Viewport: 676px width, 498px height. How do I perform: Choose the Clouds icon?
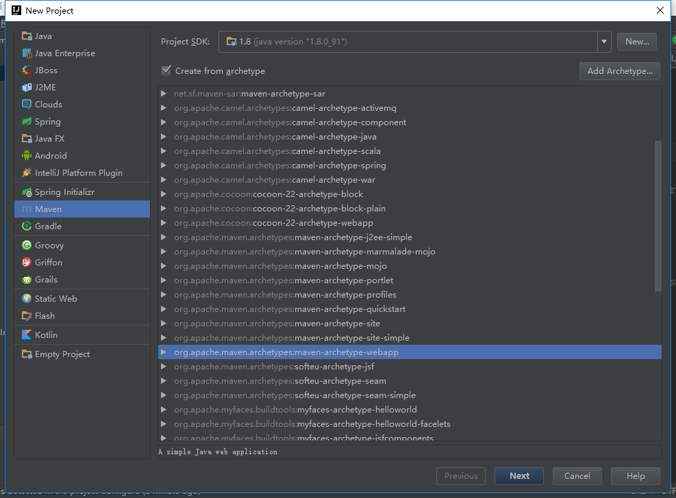point(27,105)
